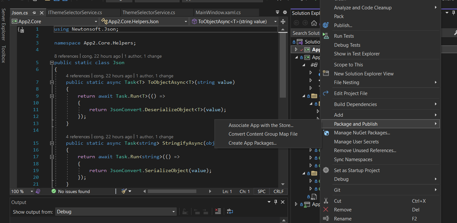Toggle word wrap in Output panel
This screenshot has width=457, height=223.
click(230, 212)
